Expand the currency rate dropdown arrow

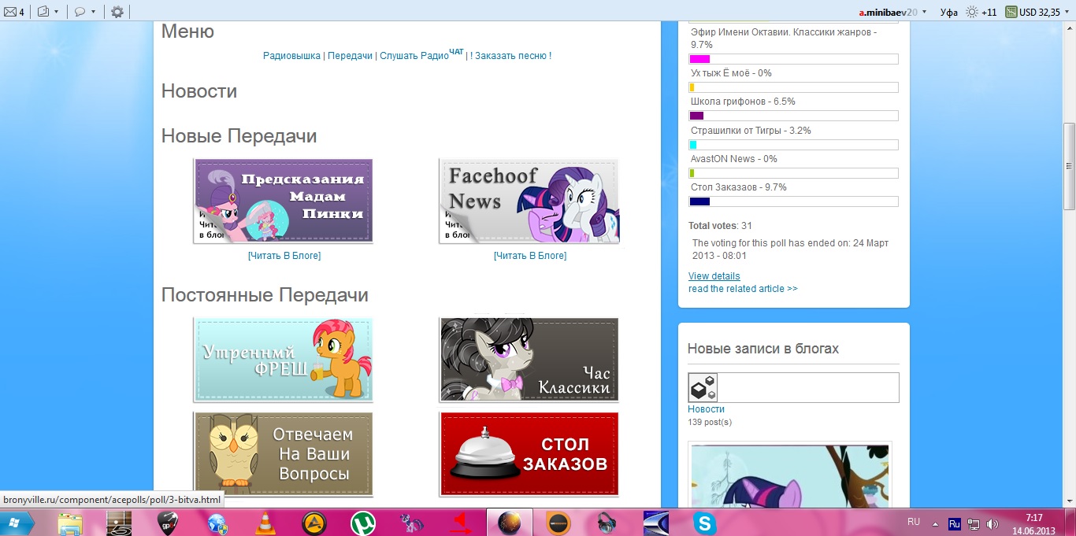click(x=1067, y=12)
